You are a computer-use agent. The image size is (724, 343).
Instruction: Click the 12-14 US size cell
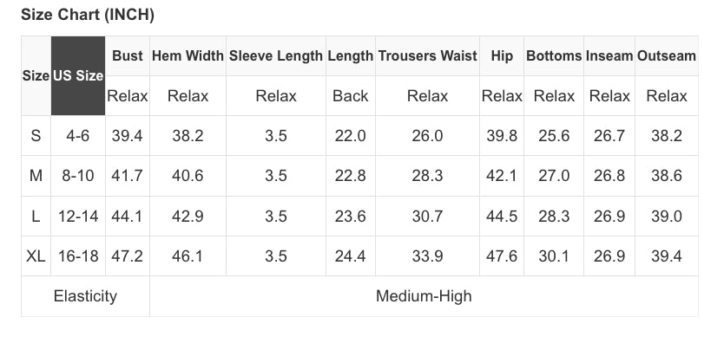click(78, 216)
